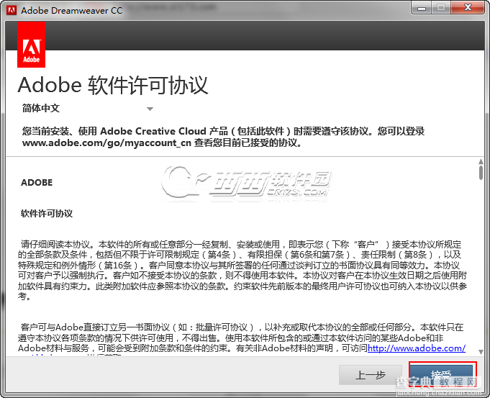Click the Dreamweaver title bar app icon
Screen dimensions: 490x398
(12, 10)
